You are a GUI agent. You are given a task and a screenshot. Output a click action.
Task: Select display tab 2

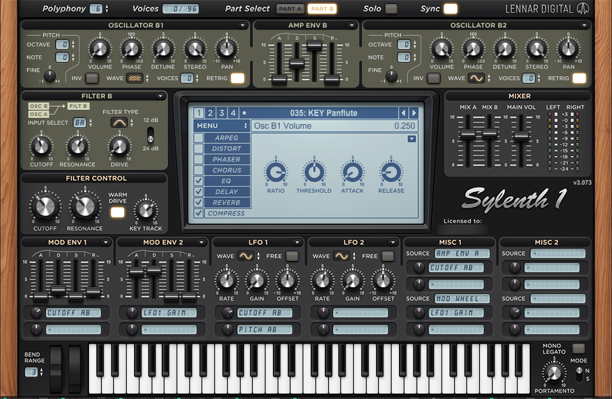(210, 113)
